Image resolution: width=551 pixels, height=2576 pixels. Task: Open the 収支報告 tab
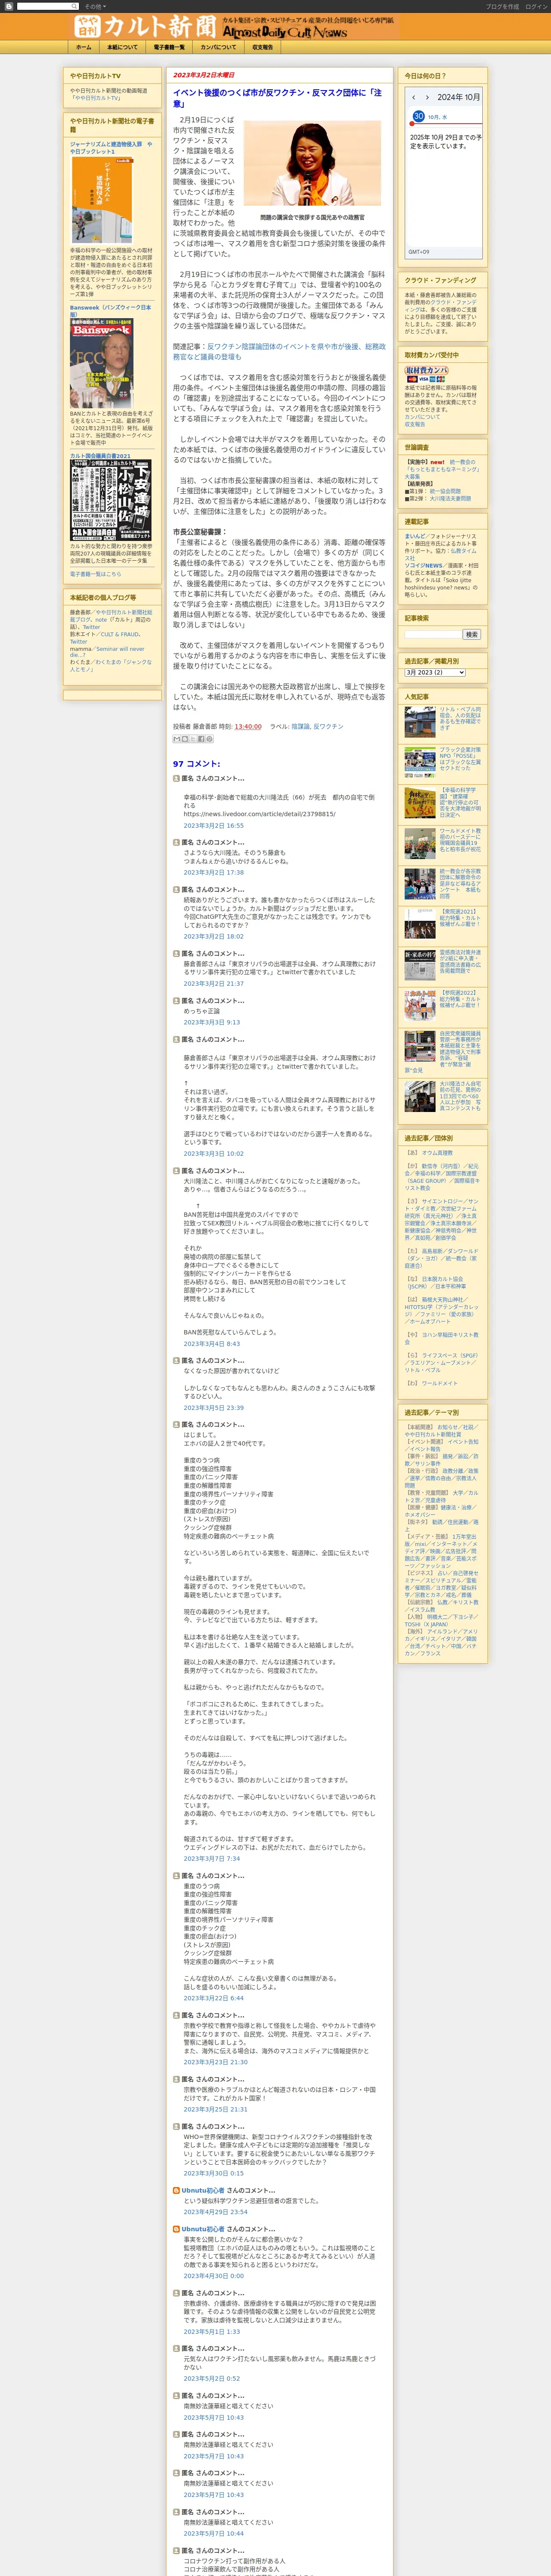262,47
